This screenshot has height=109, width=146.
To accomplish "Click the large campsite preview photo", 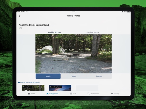I will 74,54.
